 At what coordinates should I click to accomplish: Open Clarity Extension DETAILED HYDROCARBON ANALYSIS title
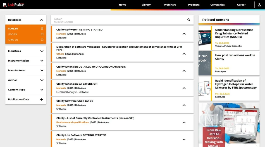click(91, 67)
